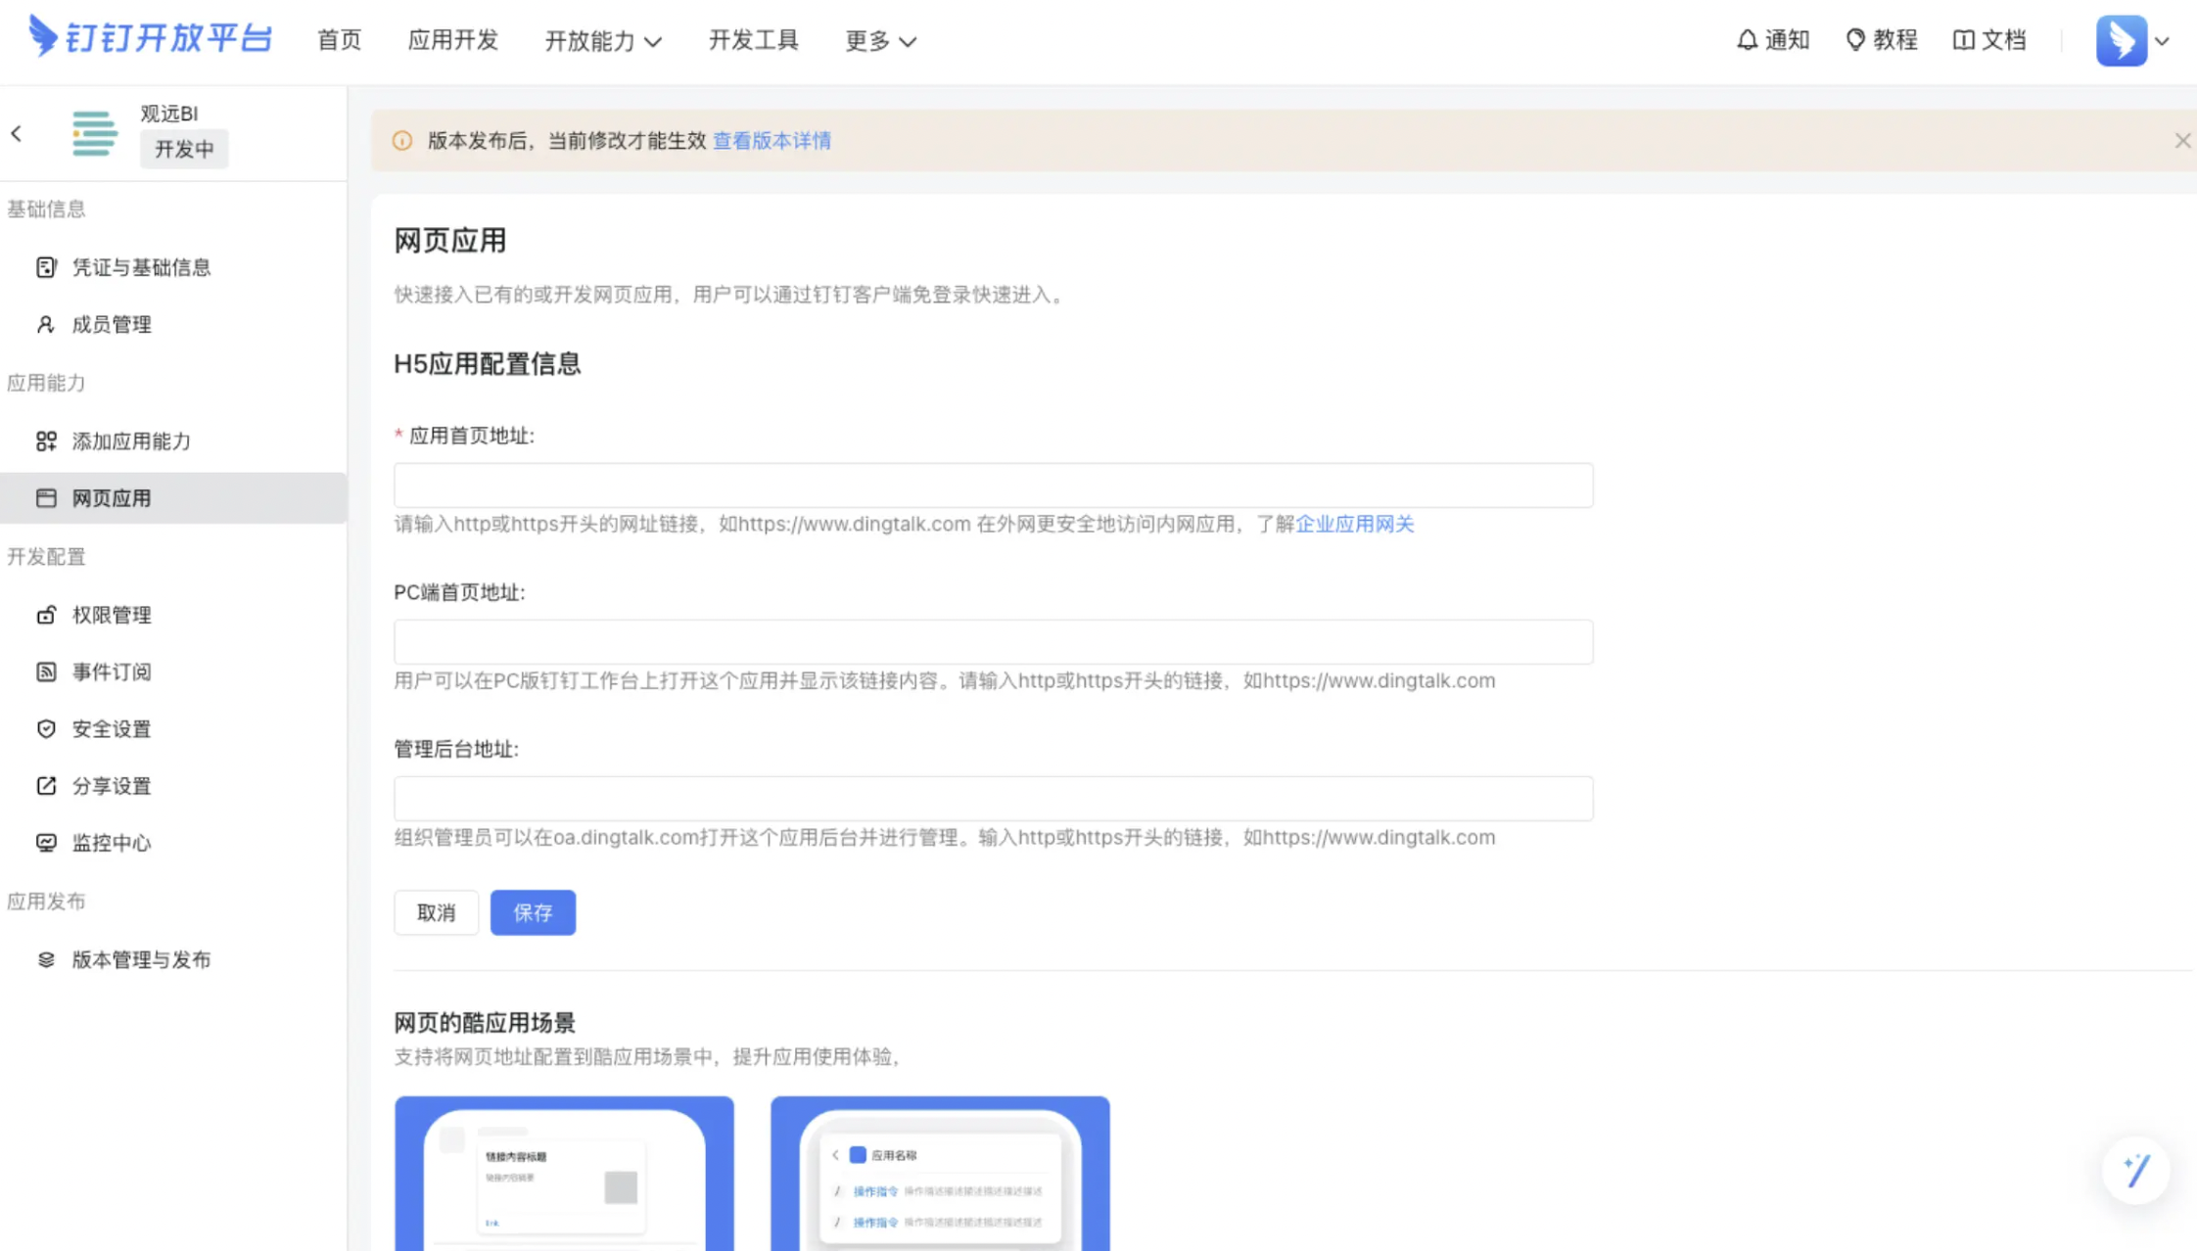This screenshot has height=1251, width=2197.
Task: Focus the PC端首页地址 input field
Action: [994, 642]
